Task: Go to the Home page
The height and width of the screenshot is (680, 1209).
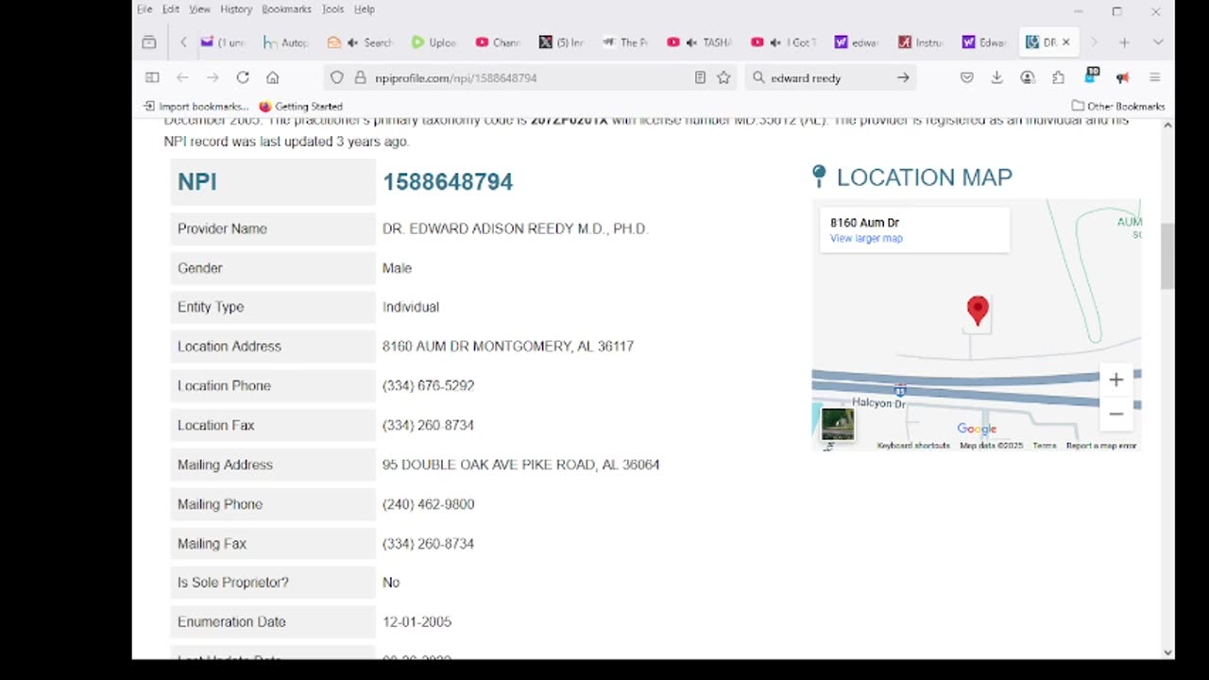Action: (x=273, y=77)
